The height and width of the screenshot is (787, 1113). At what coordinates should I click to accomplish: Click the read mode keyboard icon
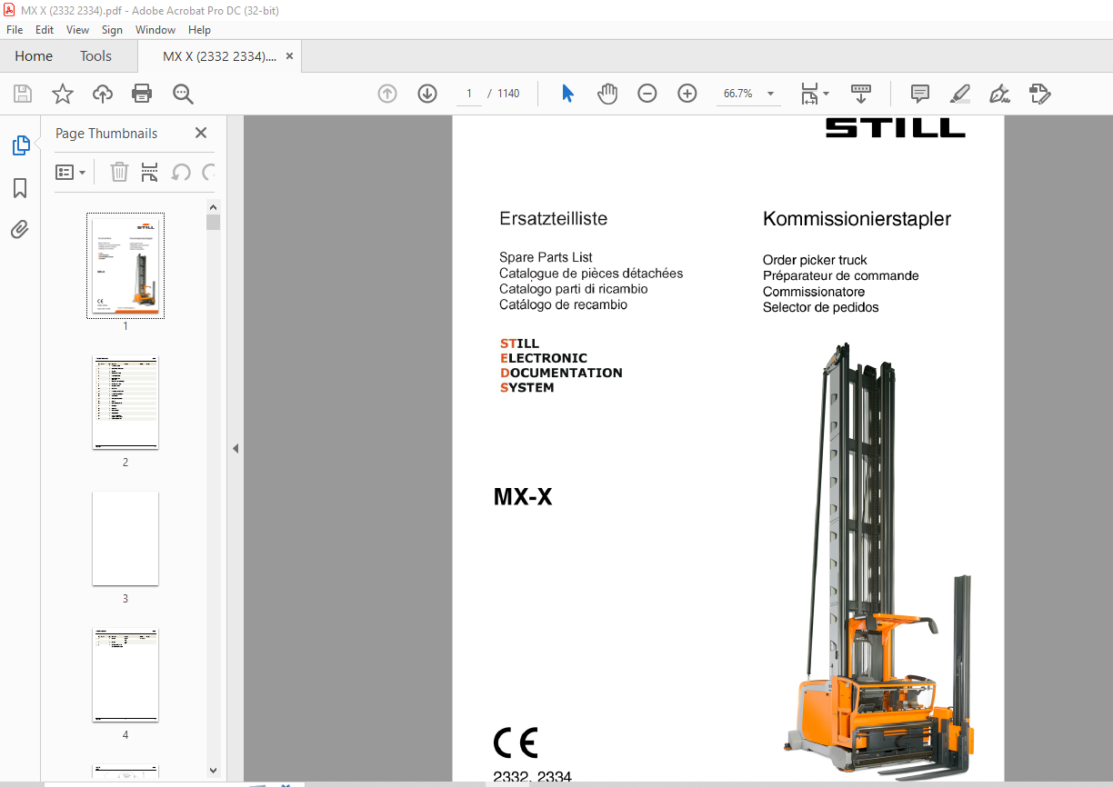(860, 94)
